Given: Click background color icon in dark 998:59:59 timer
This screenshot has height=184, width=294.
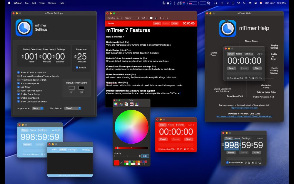Looking at the screenshot, I should pyautogui.click(x=253, y=163).
